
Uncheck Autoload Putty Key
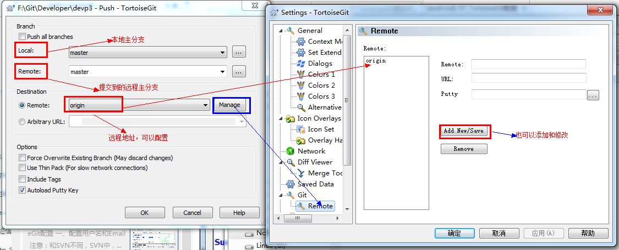[22, 190]
